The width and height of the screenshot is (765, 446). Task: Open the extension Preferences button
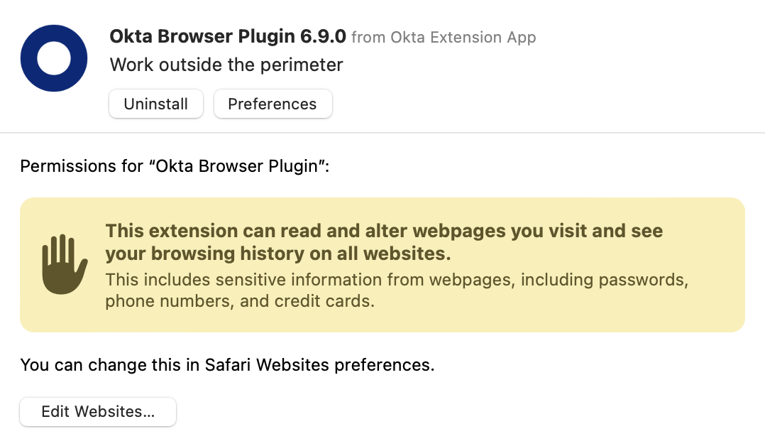273,104
